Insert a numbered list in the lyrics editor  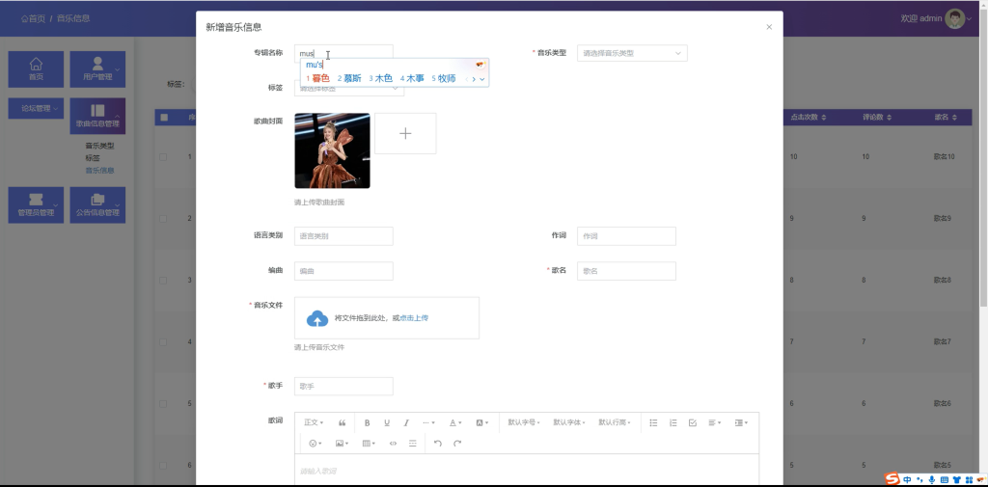point(672,422)
